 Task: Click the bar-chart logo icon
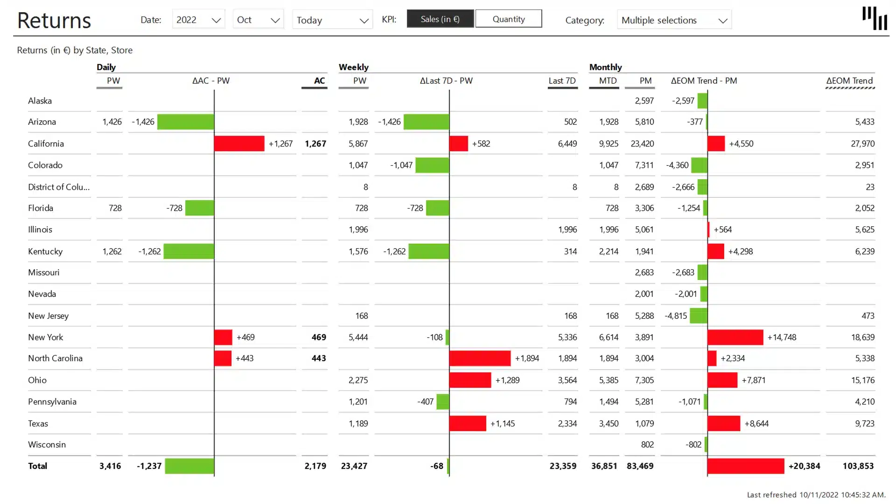click(875, 19)
